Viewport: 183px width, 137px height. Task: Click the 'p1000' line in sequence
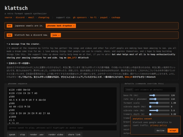[x=13, y=117]
